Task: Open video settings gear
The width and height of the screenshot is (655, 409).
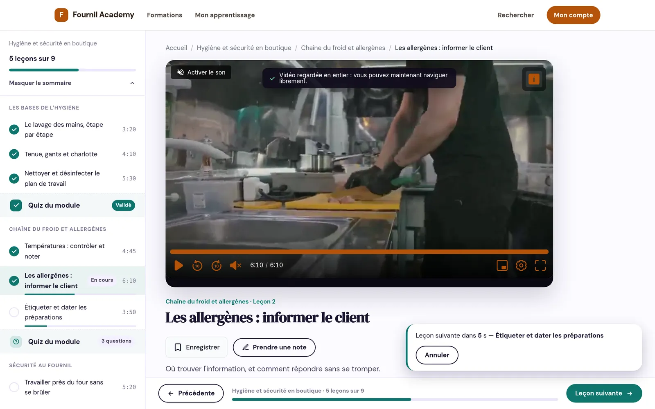Action: tap(521, 265)
